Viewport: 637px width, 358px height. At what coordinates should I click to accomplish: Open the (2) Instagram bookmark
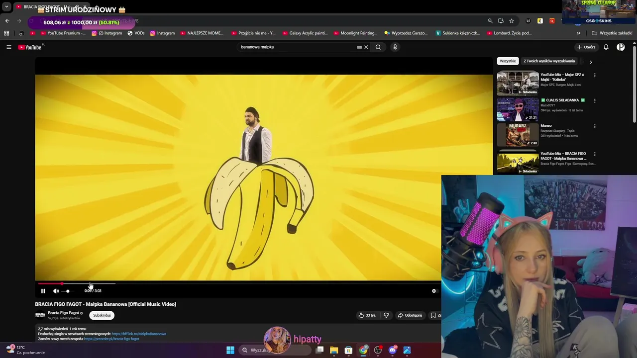click(106, 33)
